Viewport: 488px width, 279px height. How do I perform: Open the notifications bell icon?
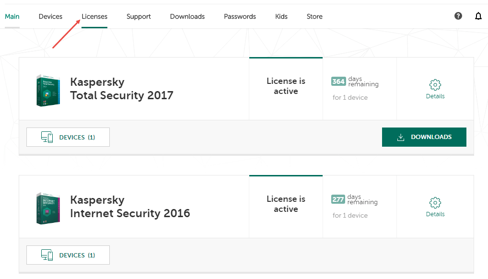(x=478, y=16)
